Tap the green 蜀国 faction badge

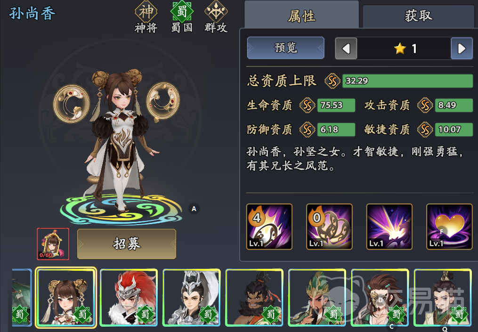pos(182,12)
